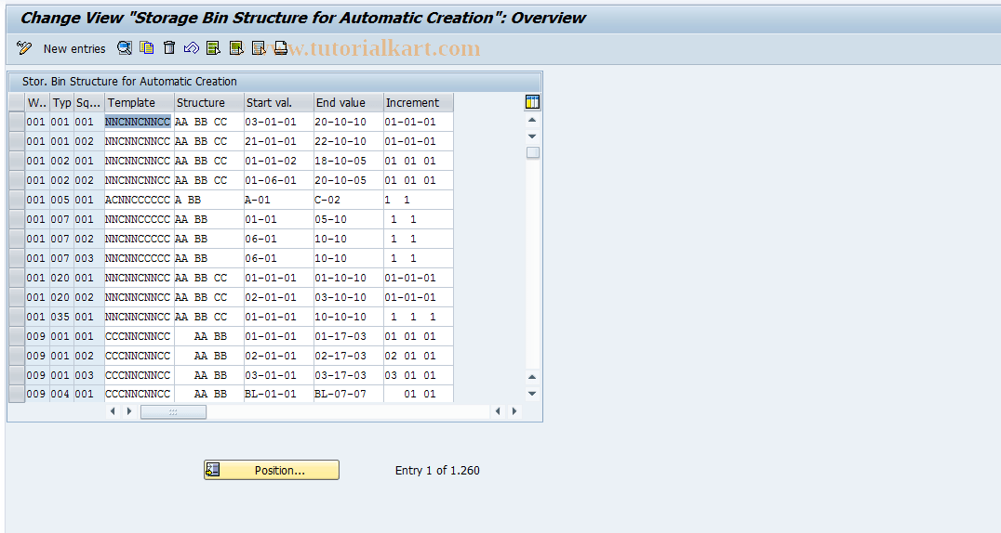Select row 001 002 001 via row selector

click(x=17, y=161)
